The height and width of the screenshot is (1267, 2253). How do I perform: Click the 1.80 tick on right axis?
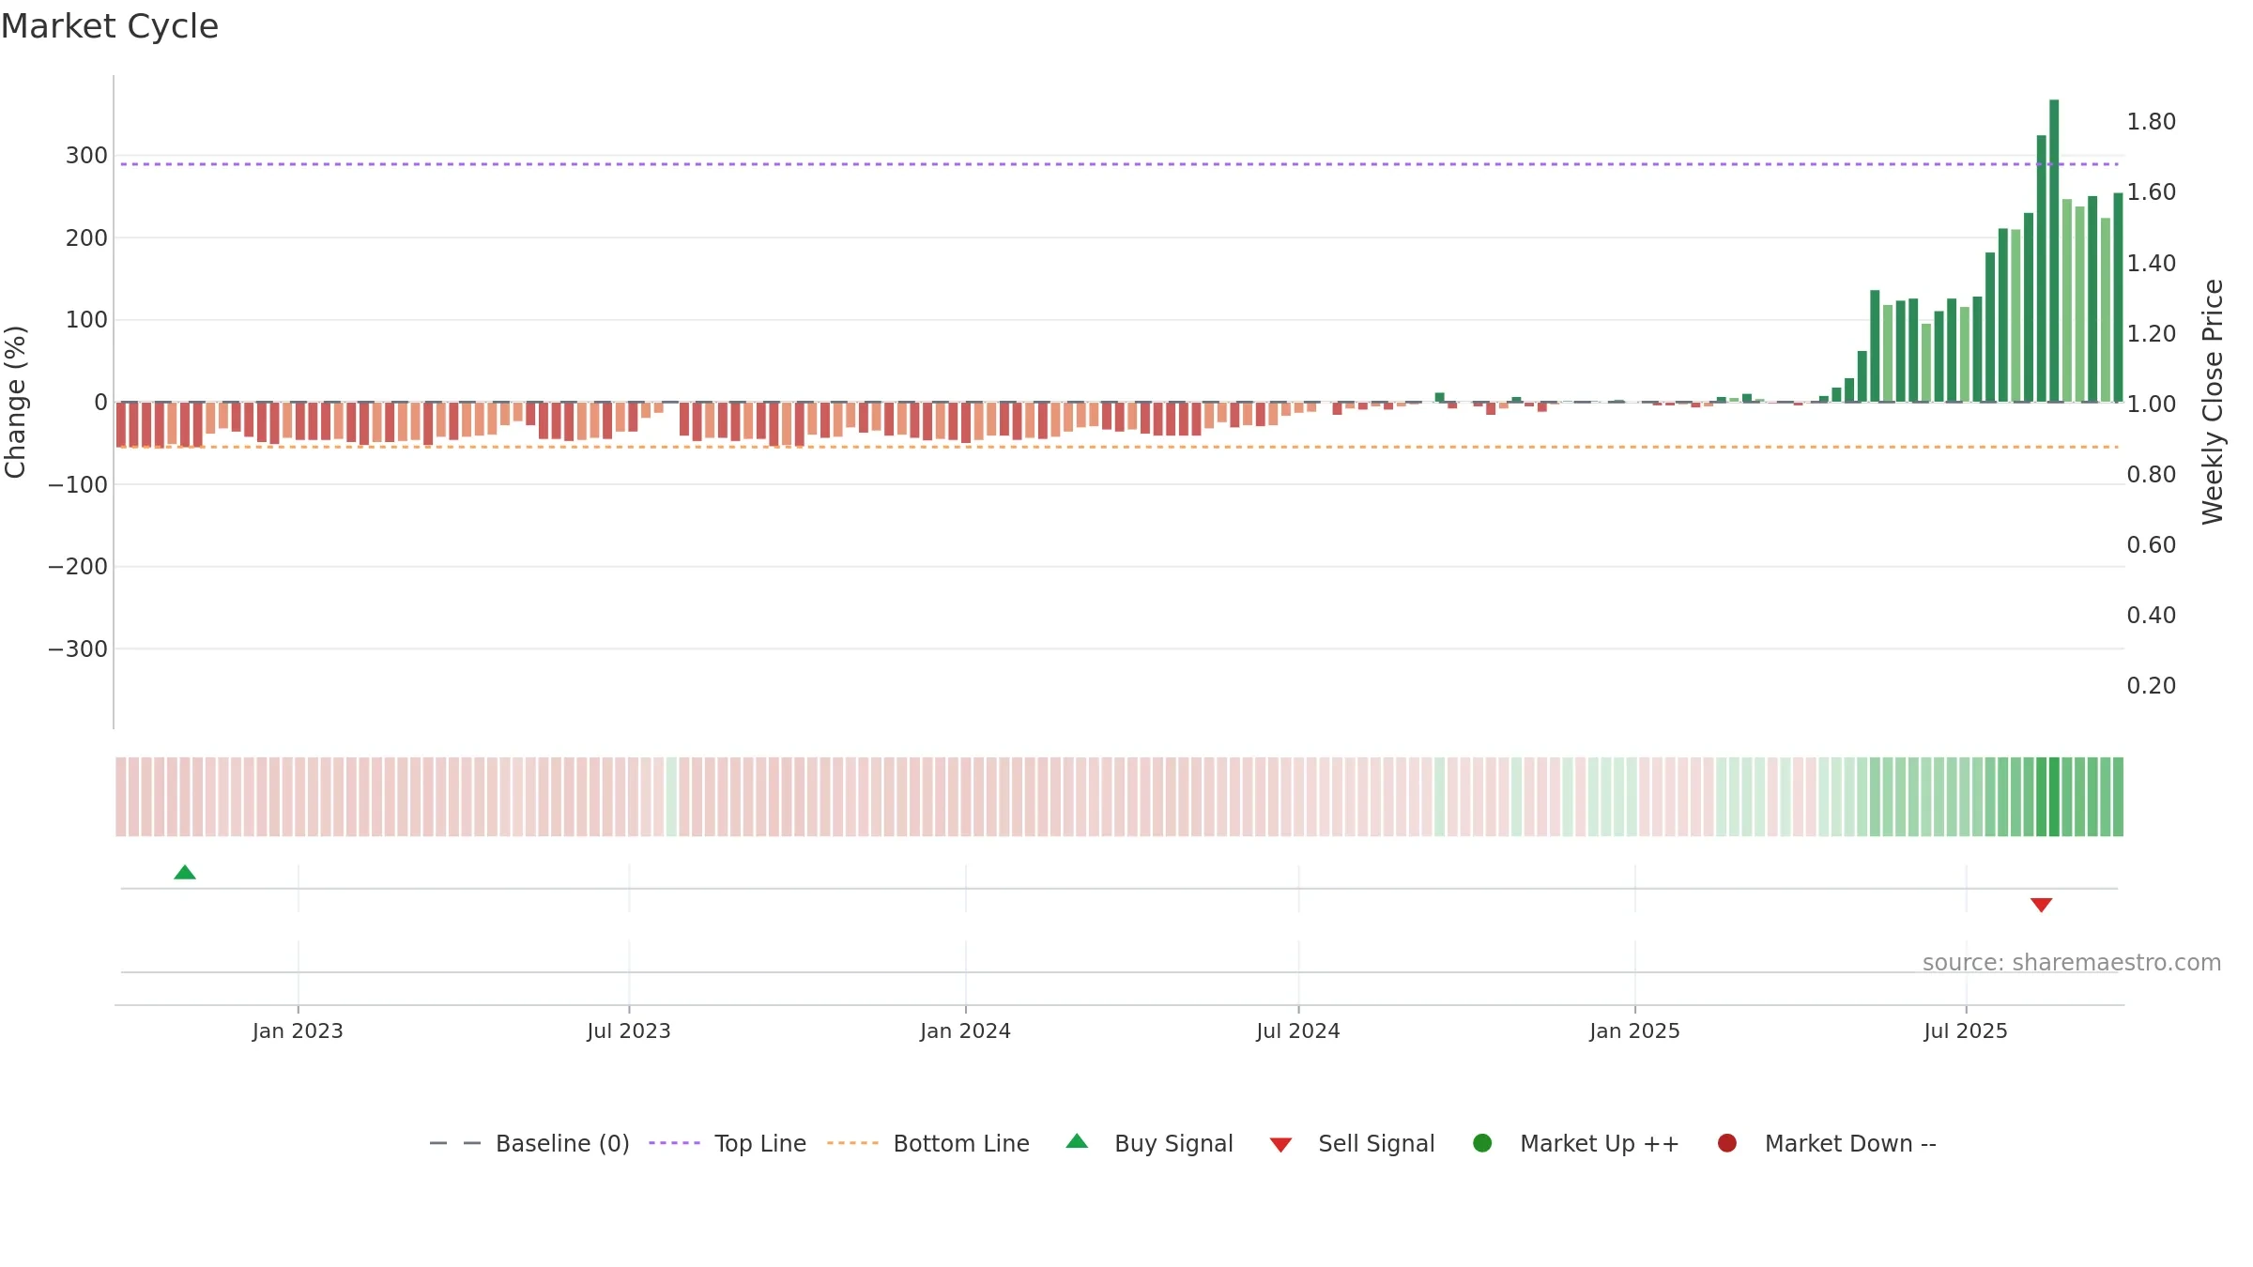pos(2152,122)
